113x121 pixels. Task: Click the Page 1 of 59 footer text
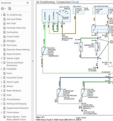tap(81, 118)
